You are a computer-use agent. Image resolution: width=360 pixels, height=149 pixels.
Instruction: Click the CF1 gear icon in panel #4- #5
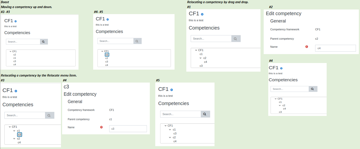[x=108, y=19]
